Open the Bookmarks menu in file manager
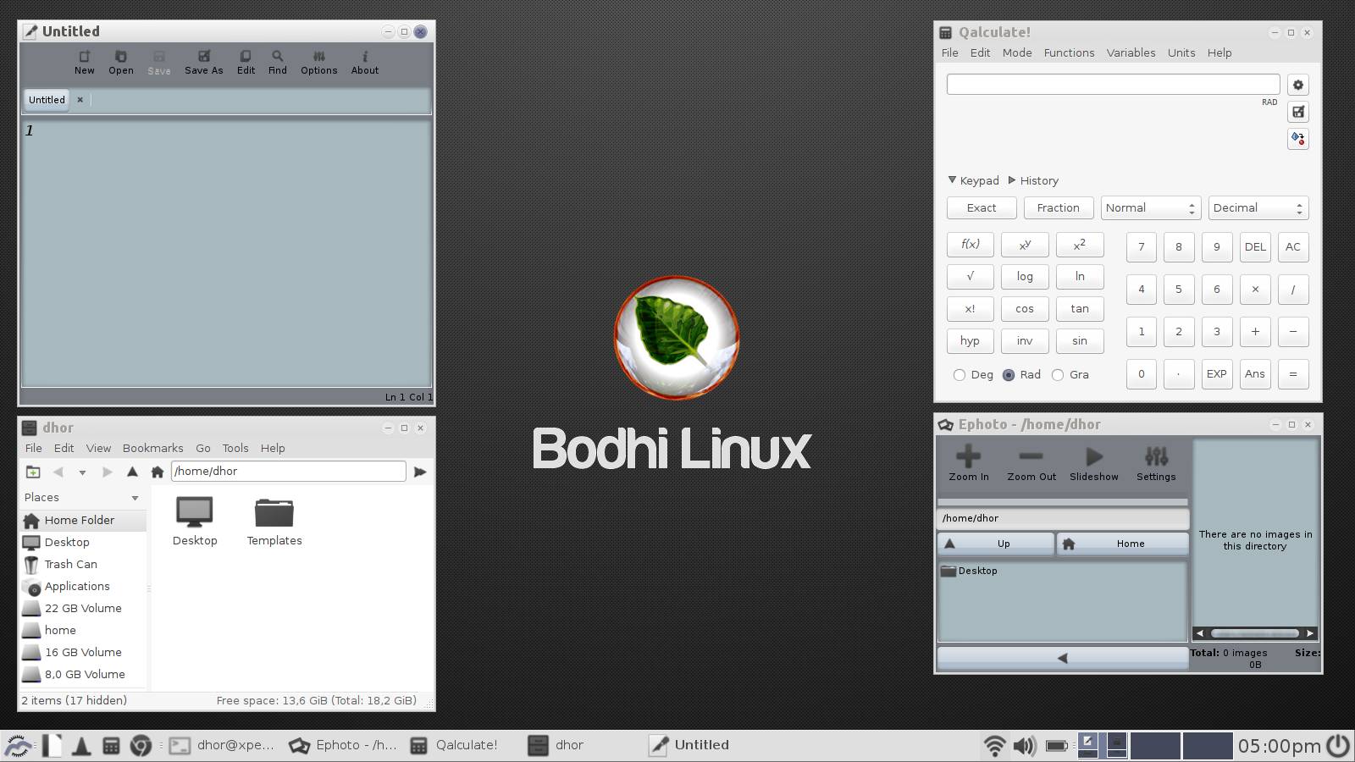This screenshot has width=1355, height=762. click(152, 448)
